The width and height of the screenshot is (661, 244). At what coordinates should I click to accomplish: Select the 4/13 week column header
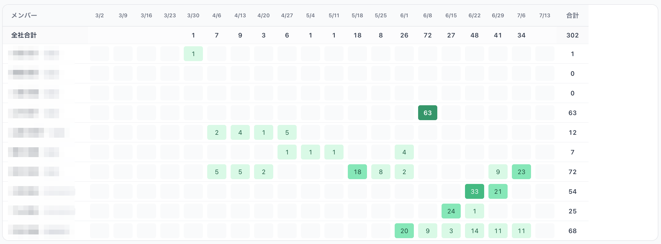coord(240,15)
